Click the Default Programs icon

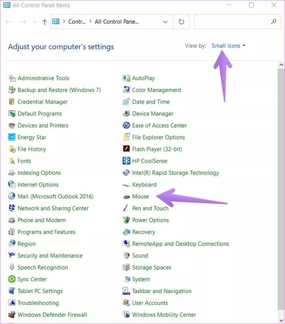click(x=12, y=114)
